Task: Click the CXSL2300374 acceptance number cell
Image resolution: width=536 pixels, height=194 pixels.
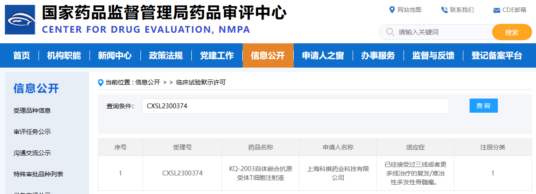Action: [182, 173]
